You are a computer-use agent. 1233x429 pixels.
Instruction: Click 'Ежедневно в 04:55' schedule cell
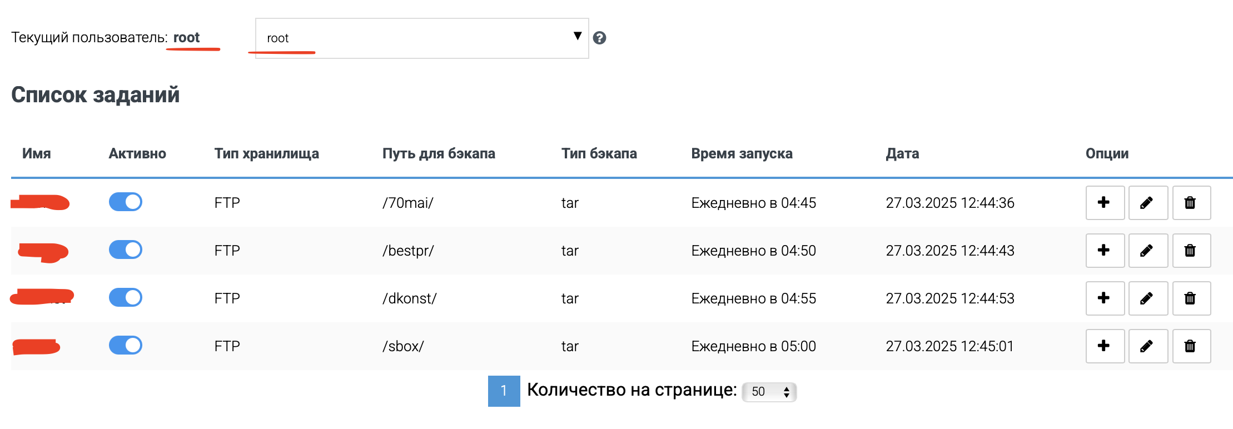point(754,298)
